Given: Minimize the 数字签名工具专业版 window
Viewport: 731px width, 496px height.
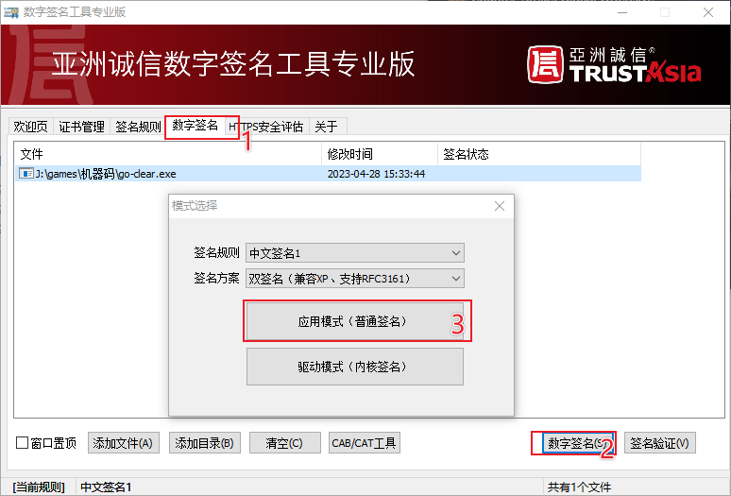Looking at the screenshot, I should (x=622, y=12).
